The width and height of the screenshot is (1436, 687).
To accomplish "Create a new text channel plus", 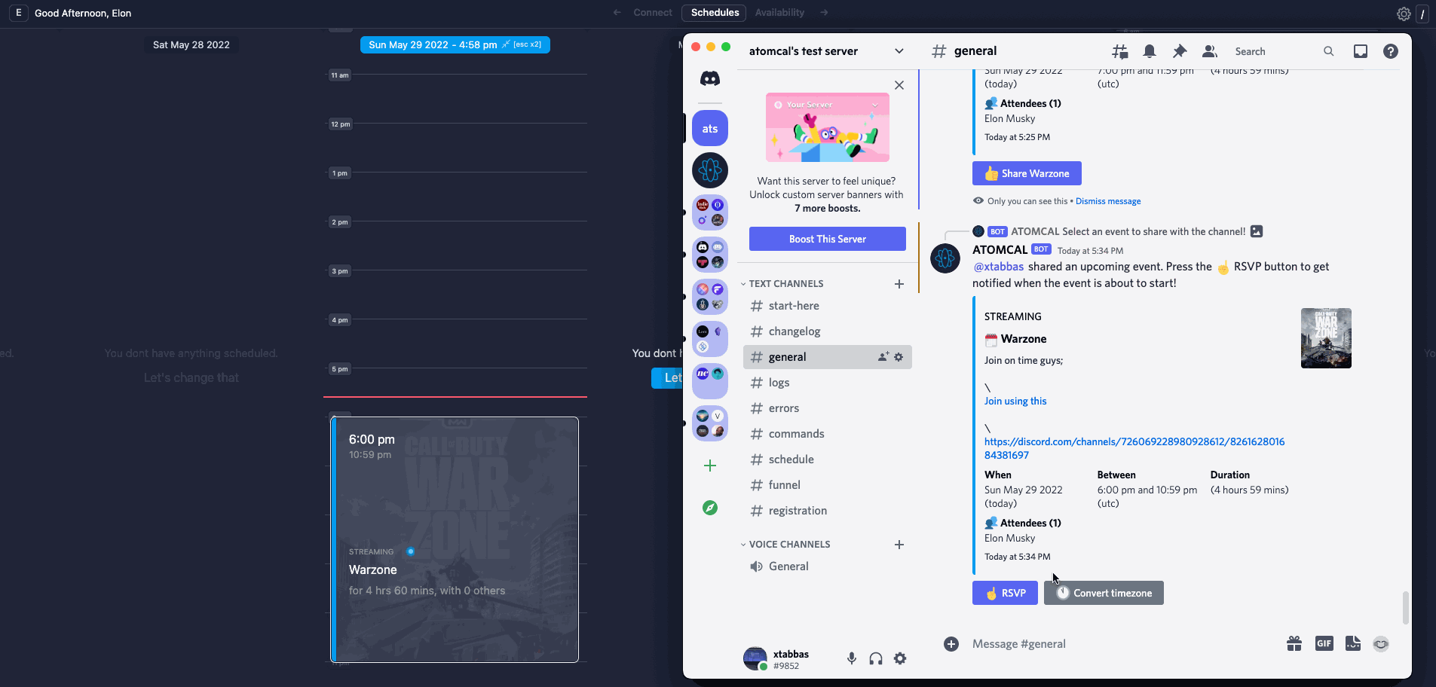I will [x=899, y=284].
